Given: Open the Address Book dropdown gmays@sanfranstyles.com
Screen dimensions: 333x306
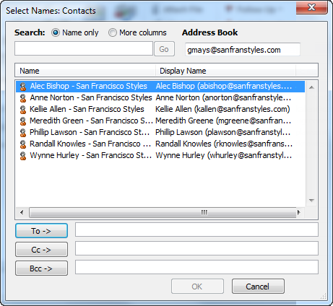Looking at the screenshot, I should 243,50.
